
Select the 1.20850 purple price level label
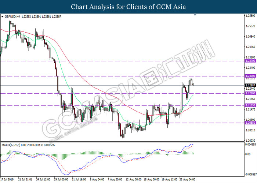pos(250,123)
